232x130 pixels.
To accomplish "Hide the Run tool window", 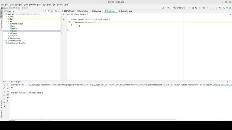I will point(231,82).
